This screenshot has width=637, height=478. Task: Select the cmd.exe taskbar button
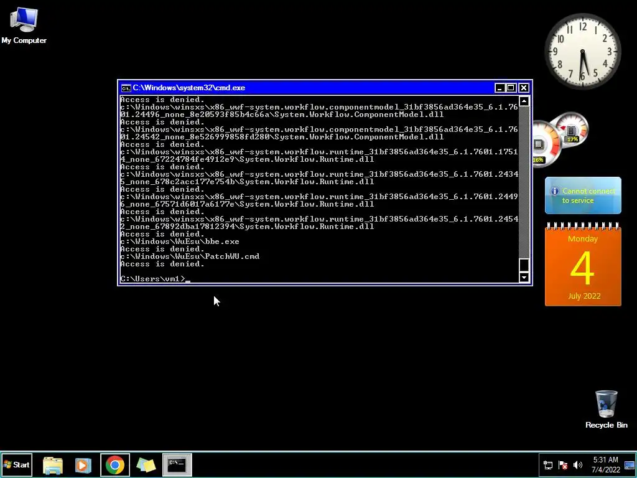177,464
